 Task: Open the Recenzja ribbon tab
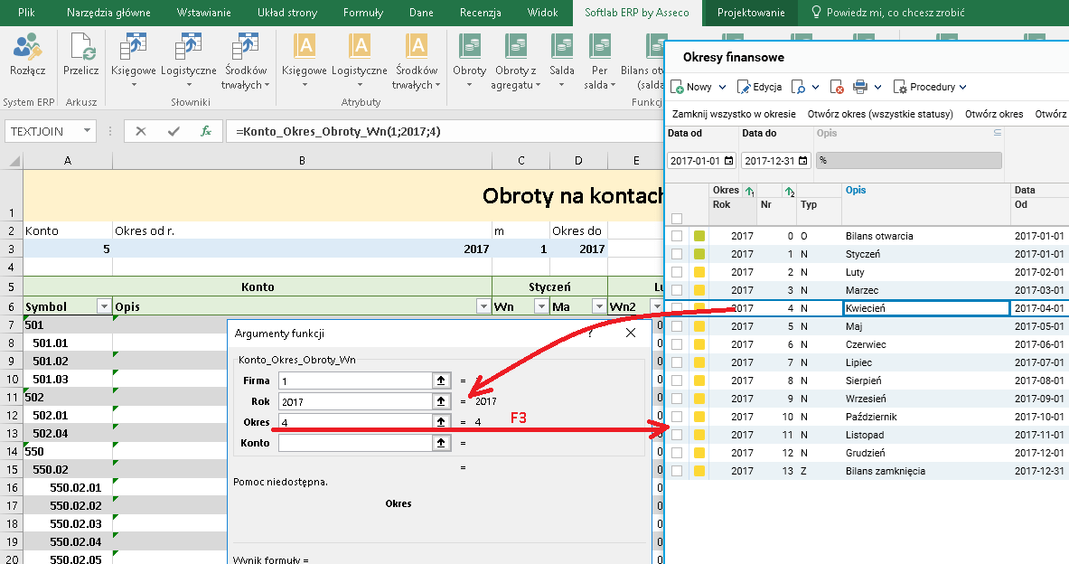[480, 13]
